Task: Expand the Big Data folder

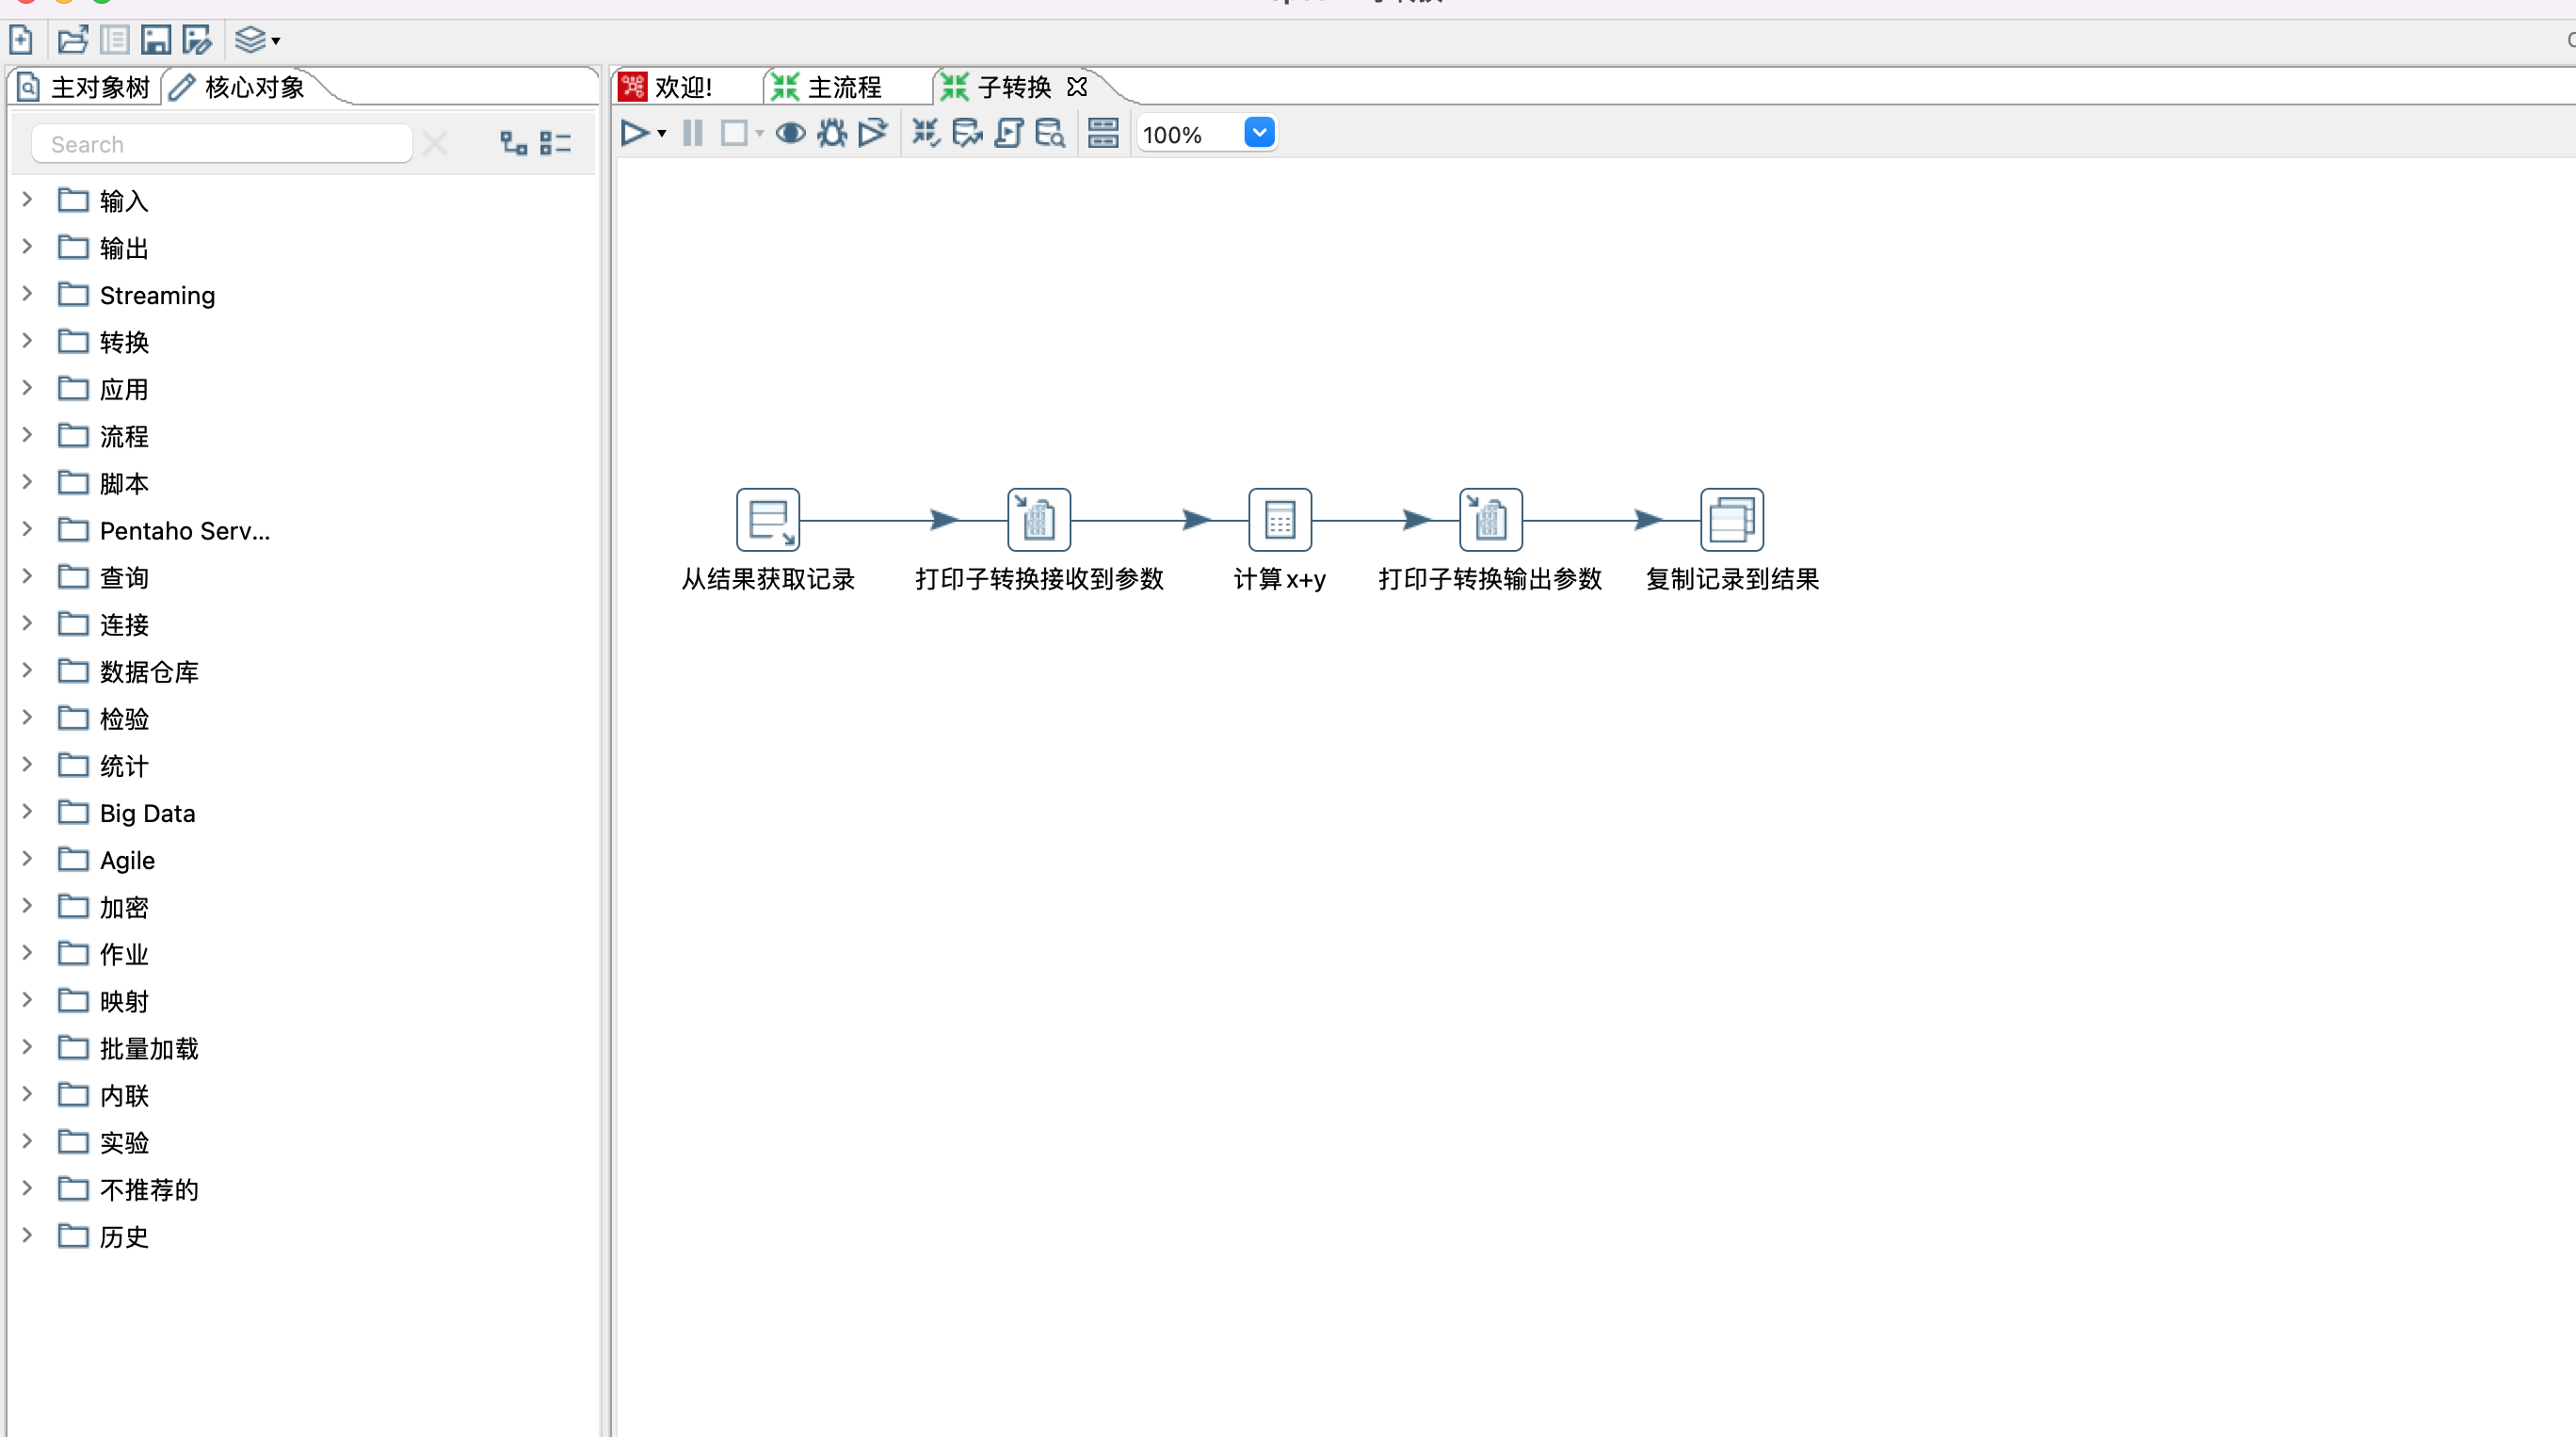Action: click(28, 812)
